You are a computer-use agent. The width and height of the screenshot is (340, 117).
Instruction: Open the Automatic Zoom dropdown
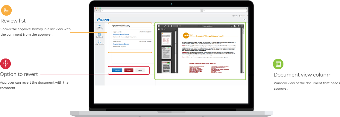click(x=209, y=26)
